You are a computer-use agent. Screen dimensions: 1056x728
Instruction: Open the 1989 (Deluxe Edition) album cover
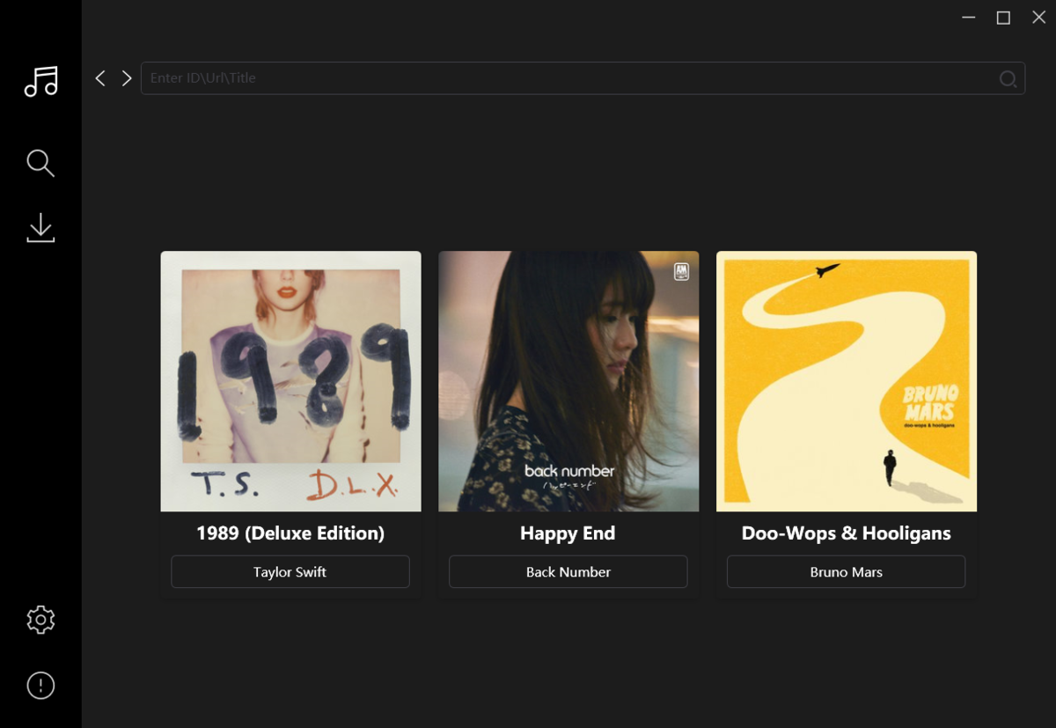(290, 380)
